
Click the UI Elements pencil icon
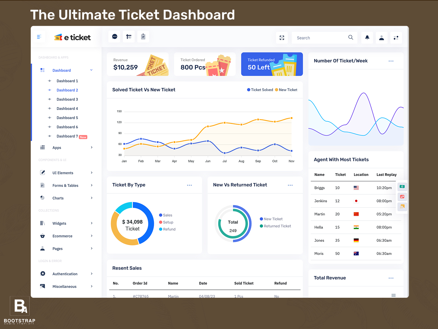42,172
